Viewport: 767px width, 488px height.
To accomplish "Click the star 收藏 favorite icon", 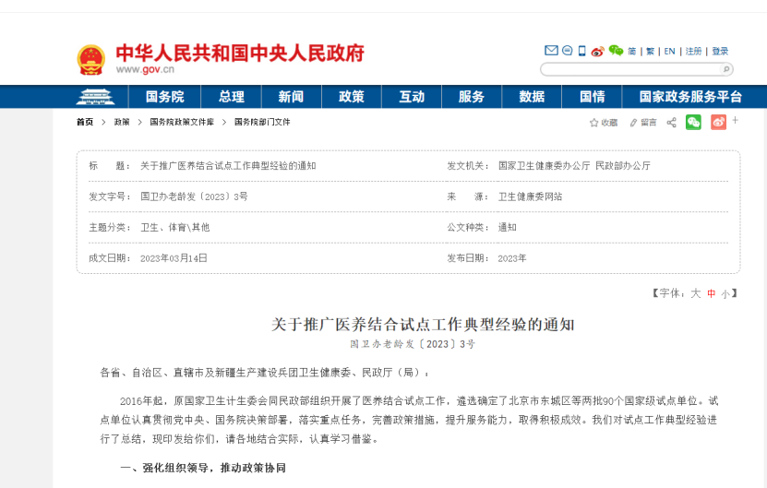I will pyautogui.click(x=604, y=123).
